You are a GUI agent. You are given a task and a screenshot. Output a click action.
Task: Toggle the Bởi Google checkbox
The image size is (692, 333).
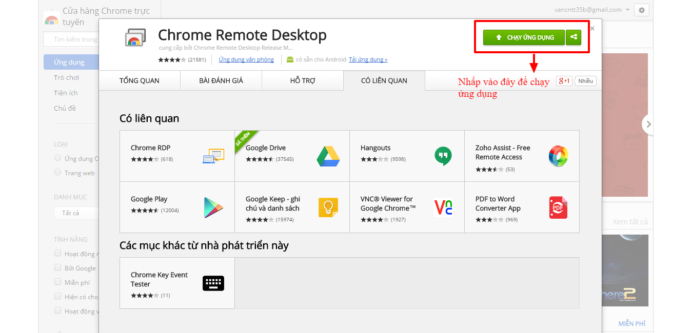(x=58, y=267)
